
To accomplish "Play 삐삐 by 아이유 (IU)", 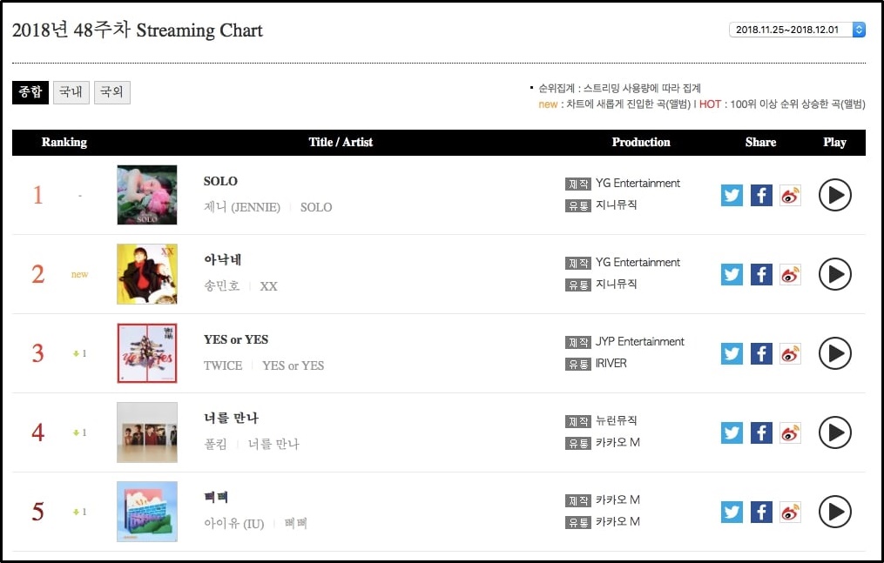I will (x=834, y=512).
